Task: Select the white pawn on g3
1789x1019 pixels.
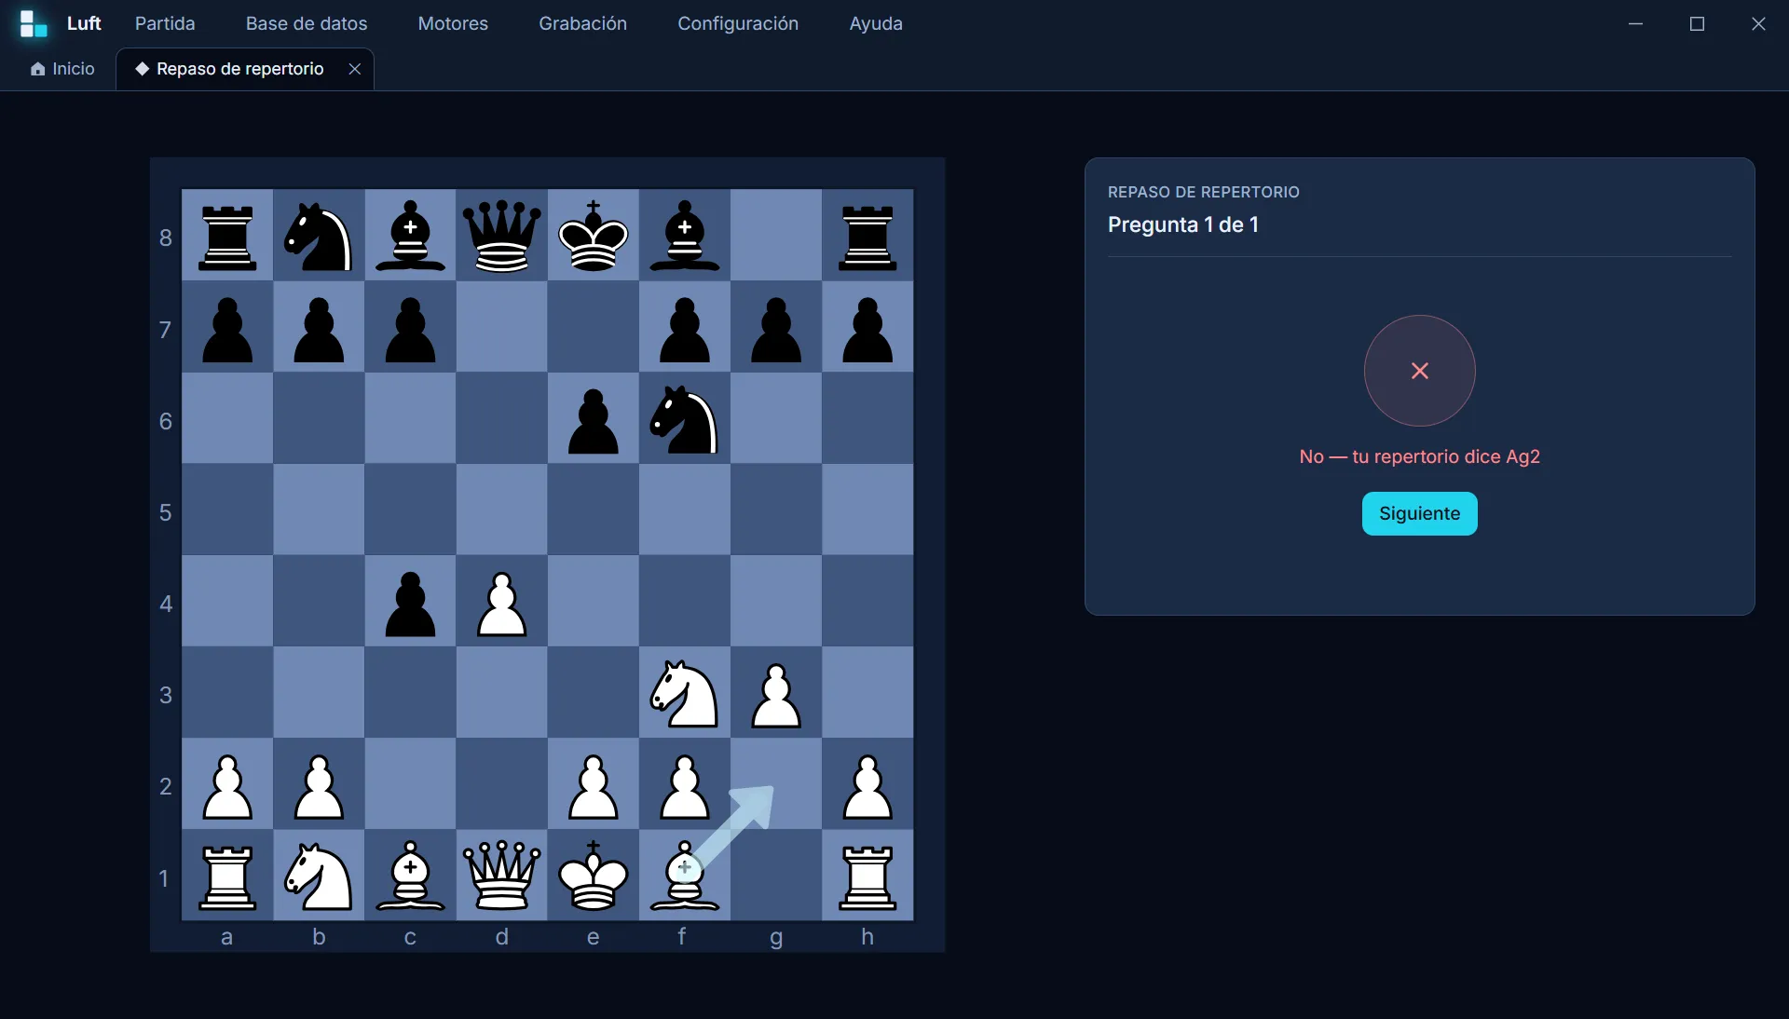Action: 776,693
